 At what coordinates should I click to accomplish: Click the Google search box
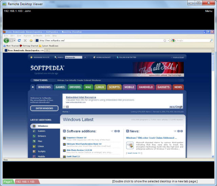[193, 41]
